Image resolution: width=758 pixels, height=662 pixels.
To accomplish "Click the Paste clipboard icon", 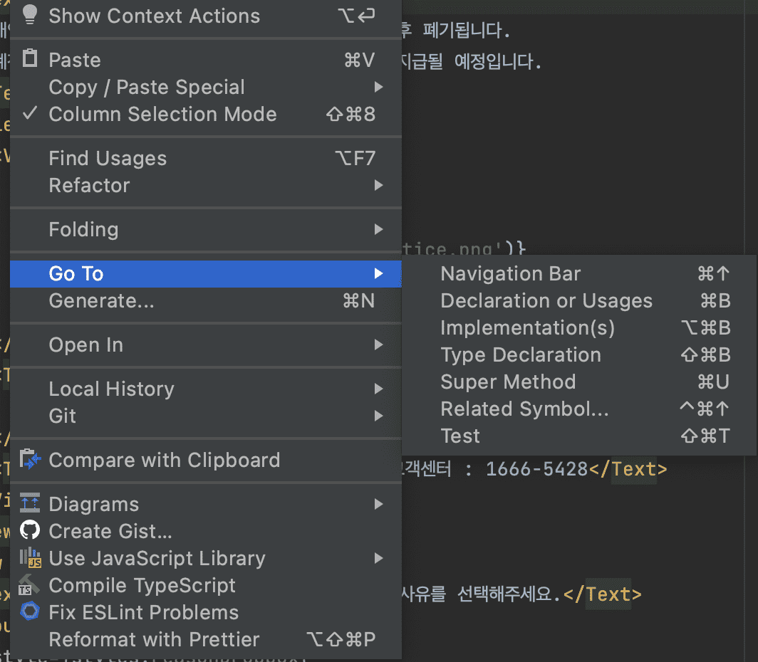I will coord(30,59).
